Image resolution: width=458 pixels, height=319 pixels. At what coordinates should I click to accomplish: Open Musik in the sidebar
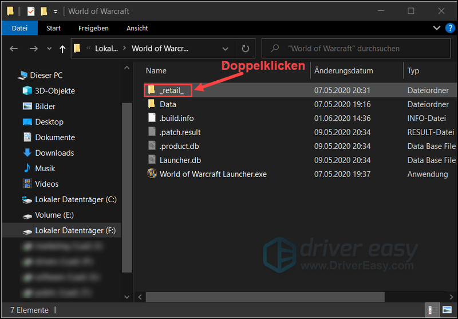pyautogui.click(x=45, y=168)
